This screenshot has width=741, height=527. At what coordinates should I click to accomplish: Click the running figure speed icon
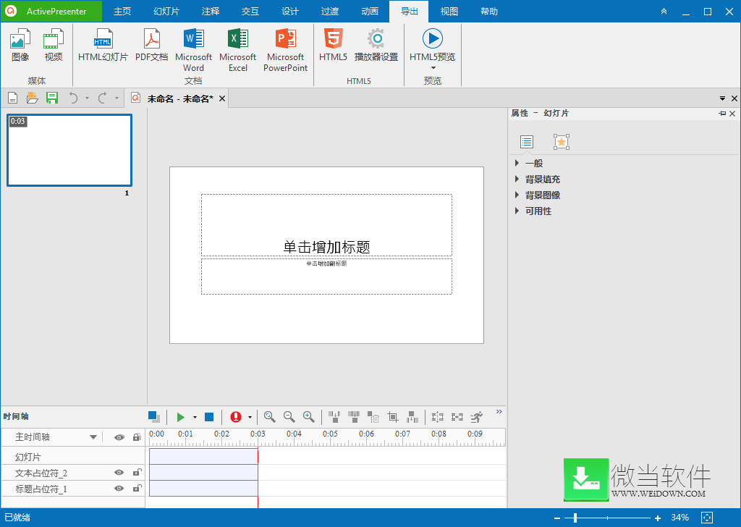click(x=476, y=417)
